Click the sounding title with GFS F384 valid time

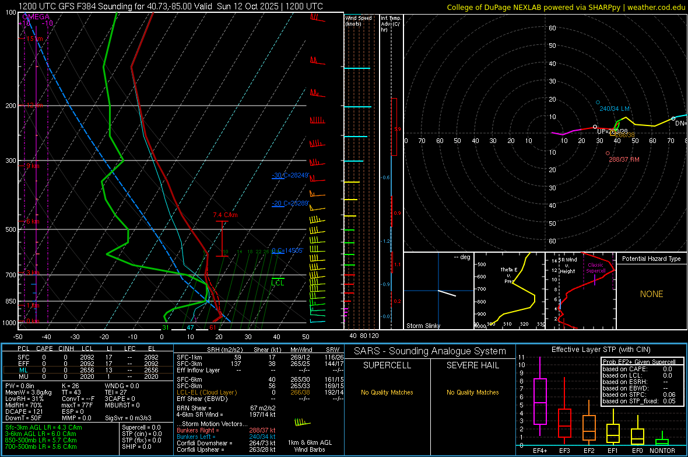pos(170,6)
